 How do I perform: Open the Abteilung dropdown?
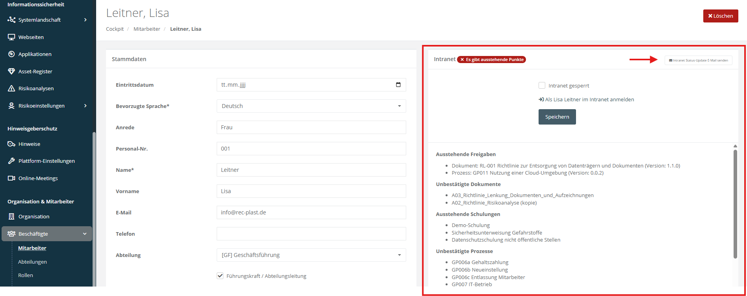pos(311,255)
